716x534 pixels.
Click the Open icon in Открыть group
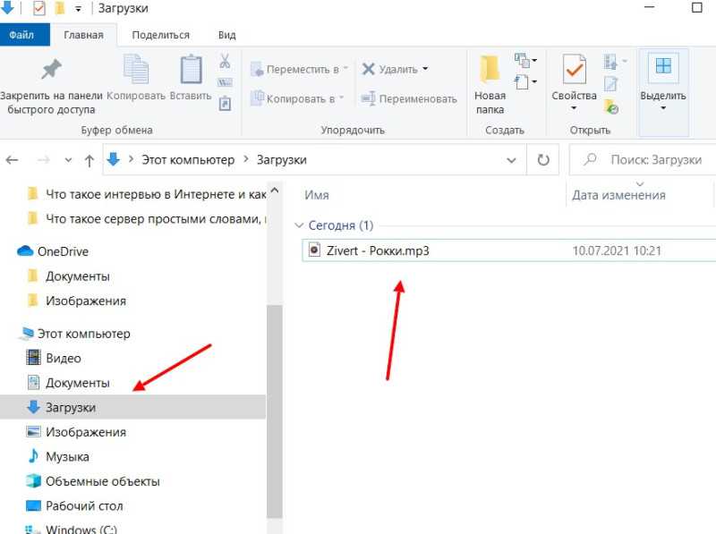pos(611,61)
